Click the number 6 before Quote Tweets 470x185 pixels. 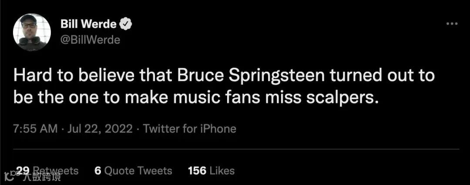(97, 171)
